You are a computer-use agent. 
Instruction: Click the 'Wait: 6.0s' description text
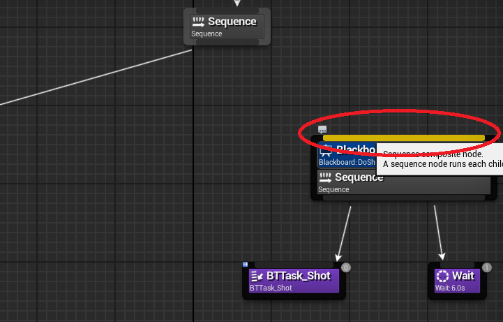(x=450, y=288)
